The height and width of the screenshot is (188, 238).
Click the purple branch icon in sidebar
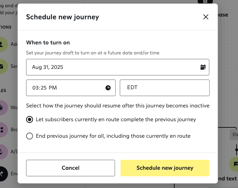point(3,130)
